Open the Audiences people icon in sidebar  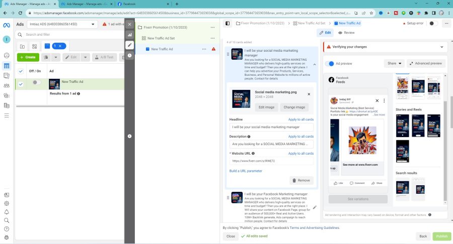(x=7, y=85)
